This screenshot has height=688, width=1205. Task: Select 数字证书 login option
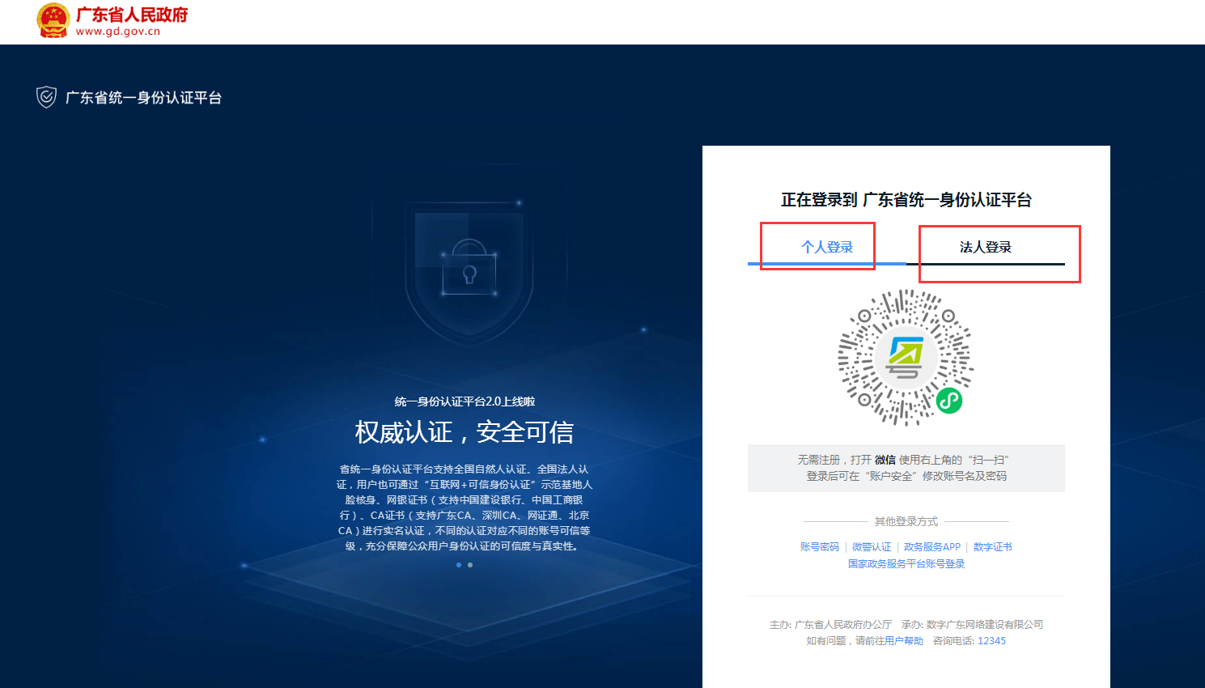pyautogui.click(x=992, y=547)
